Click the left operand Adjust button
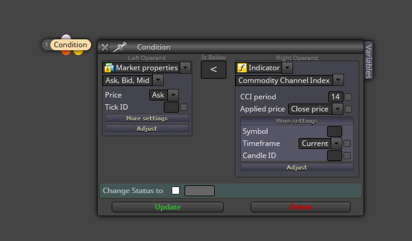Viewport: 412px width, 241px height. coord(147,129)
